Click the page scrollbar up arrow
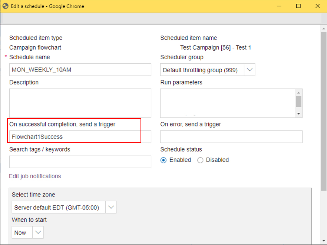The width and height of the screenshot is (327, 245). point(324,29)
